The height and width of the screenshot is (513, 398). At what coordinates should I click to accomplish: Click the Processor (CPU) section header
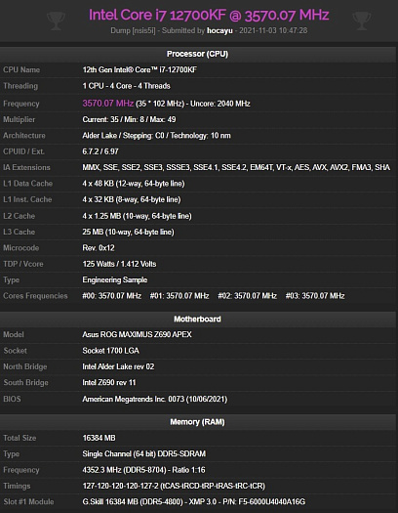coord(197,54)
